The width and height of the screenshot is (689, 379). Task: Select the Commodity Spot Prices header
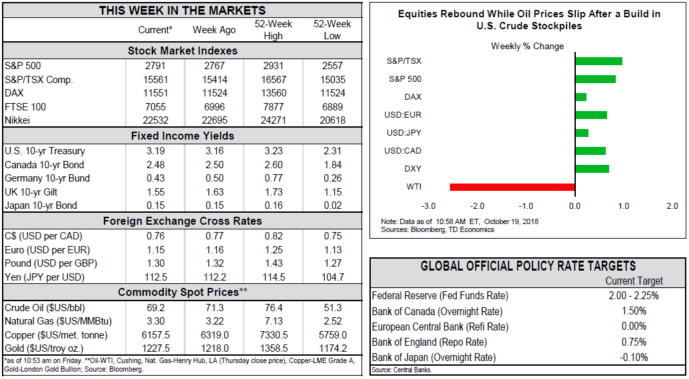(182, 293)
